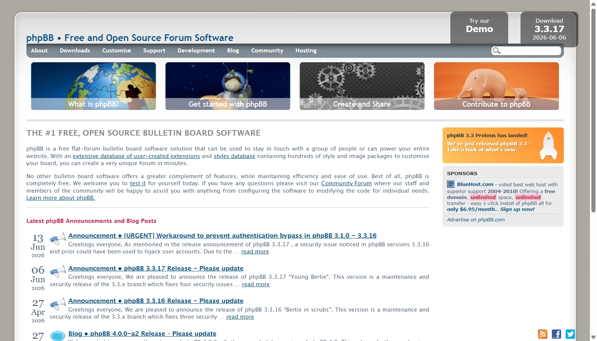
Task: Click 'read more' under URGENT Workaround post
Action: click(255, 252)
